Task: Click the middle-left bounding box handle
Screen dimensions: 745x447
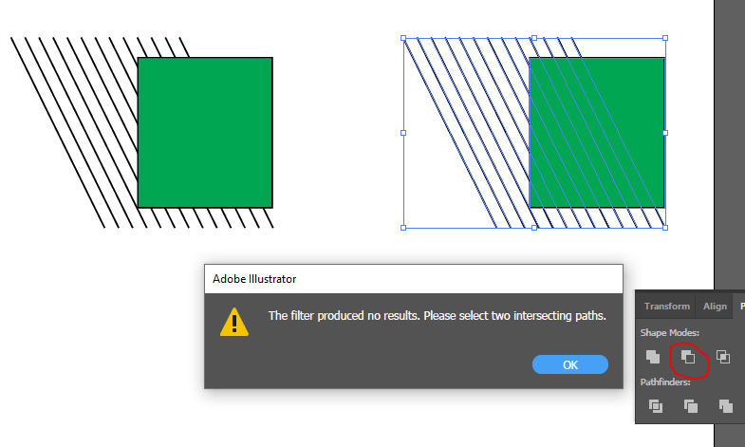Action: (x=404, y=133)
